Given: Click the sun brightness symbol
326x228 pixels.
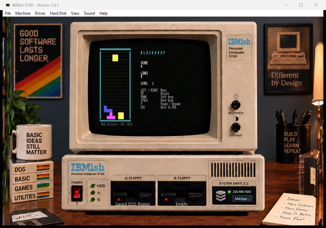Looking at the screenshot, I should 236,96.
